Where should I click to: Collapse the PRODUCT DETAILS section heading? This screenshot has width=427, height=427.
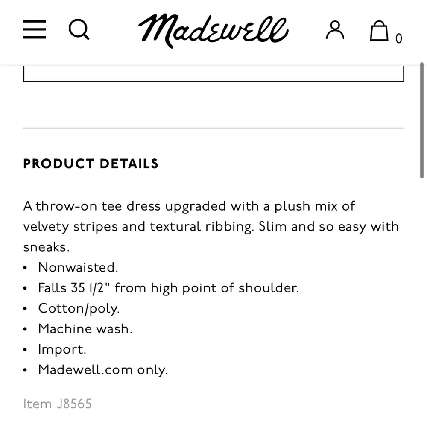91,164
